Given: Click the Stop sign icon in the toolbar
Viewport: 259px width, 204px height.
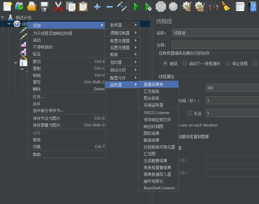Looking at the screenshot, I should pos(160,6).
